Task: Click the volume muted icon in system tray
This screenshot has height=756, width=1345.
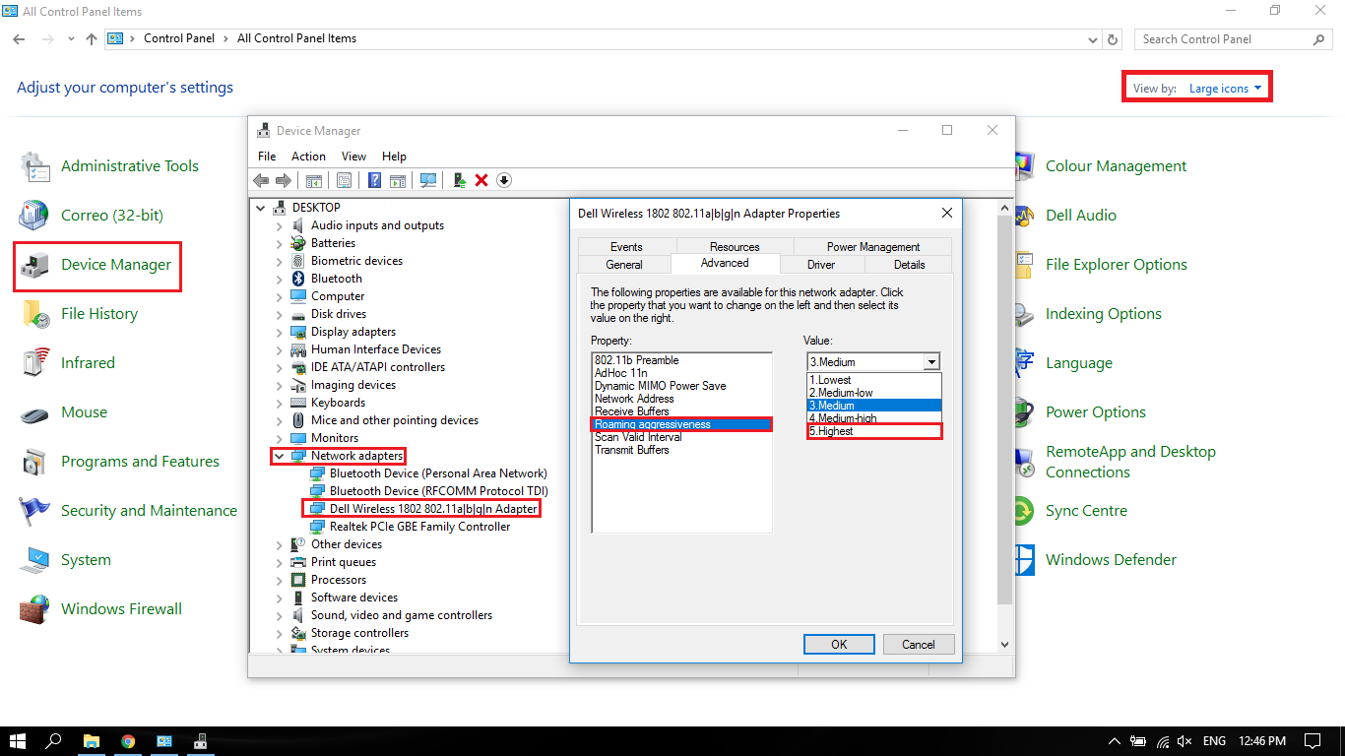Action: pyautogui.click(x=1185, y=741)
